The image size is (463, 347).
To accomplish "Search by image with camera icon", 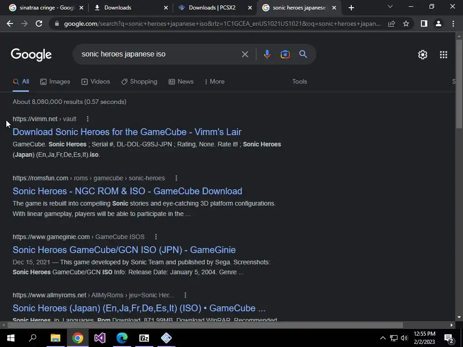I will (x=285, y=54).
